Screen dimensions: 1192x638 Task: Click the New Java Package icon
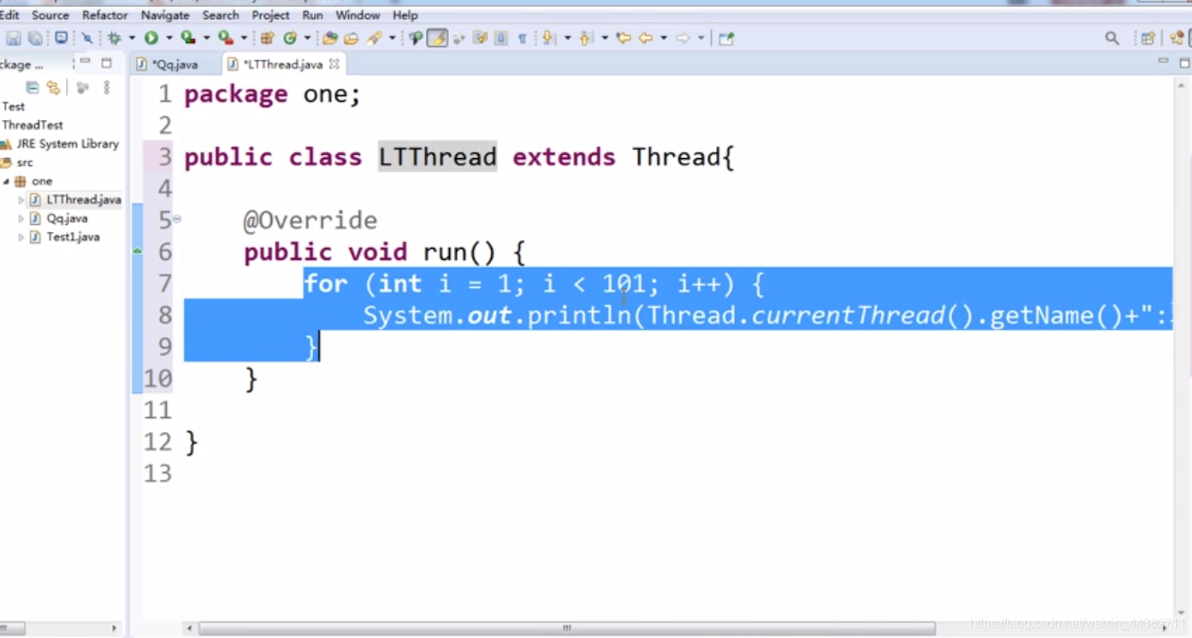267,38
